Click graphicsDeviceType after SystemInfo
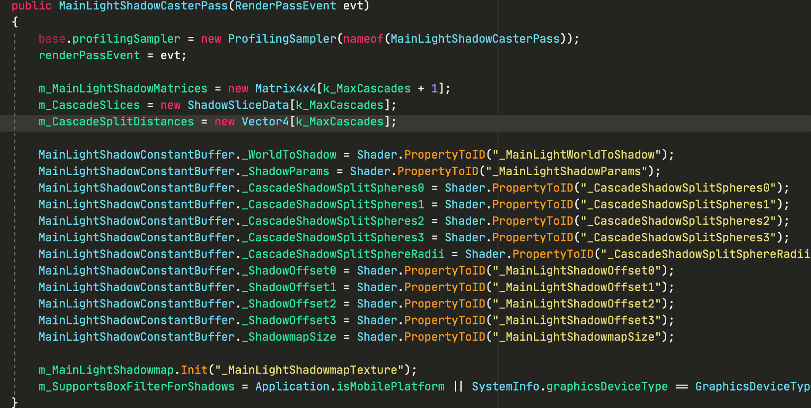This screenshot has height=408, width=811. (x=607, y=387)
